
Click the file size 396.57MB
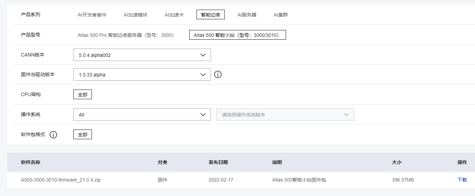point(403,180)
